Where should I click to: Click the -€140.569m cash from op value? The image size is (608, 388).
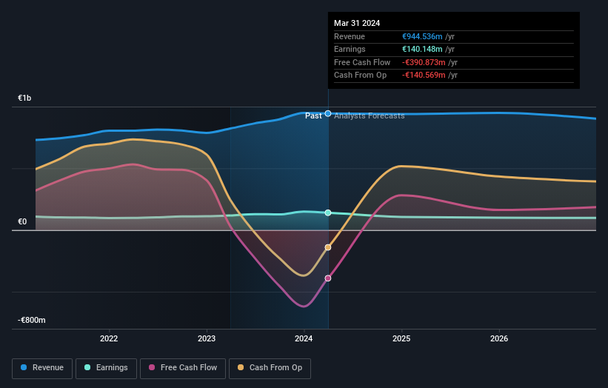pyautogui.click(x=424, y=76)
